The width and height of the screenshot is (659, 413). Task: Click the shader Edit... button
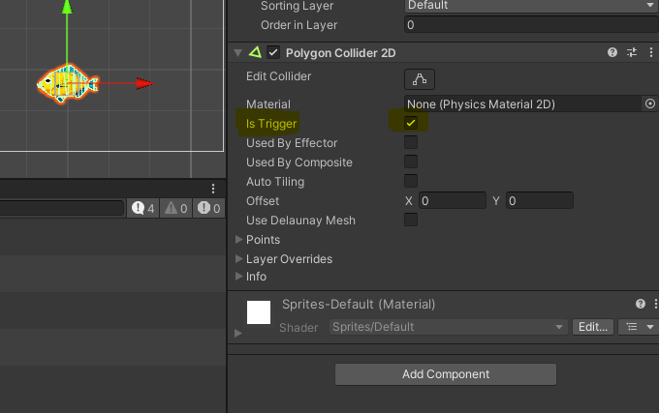pos(592,327)
